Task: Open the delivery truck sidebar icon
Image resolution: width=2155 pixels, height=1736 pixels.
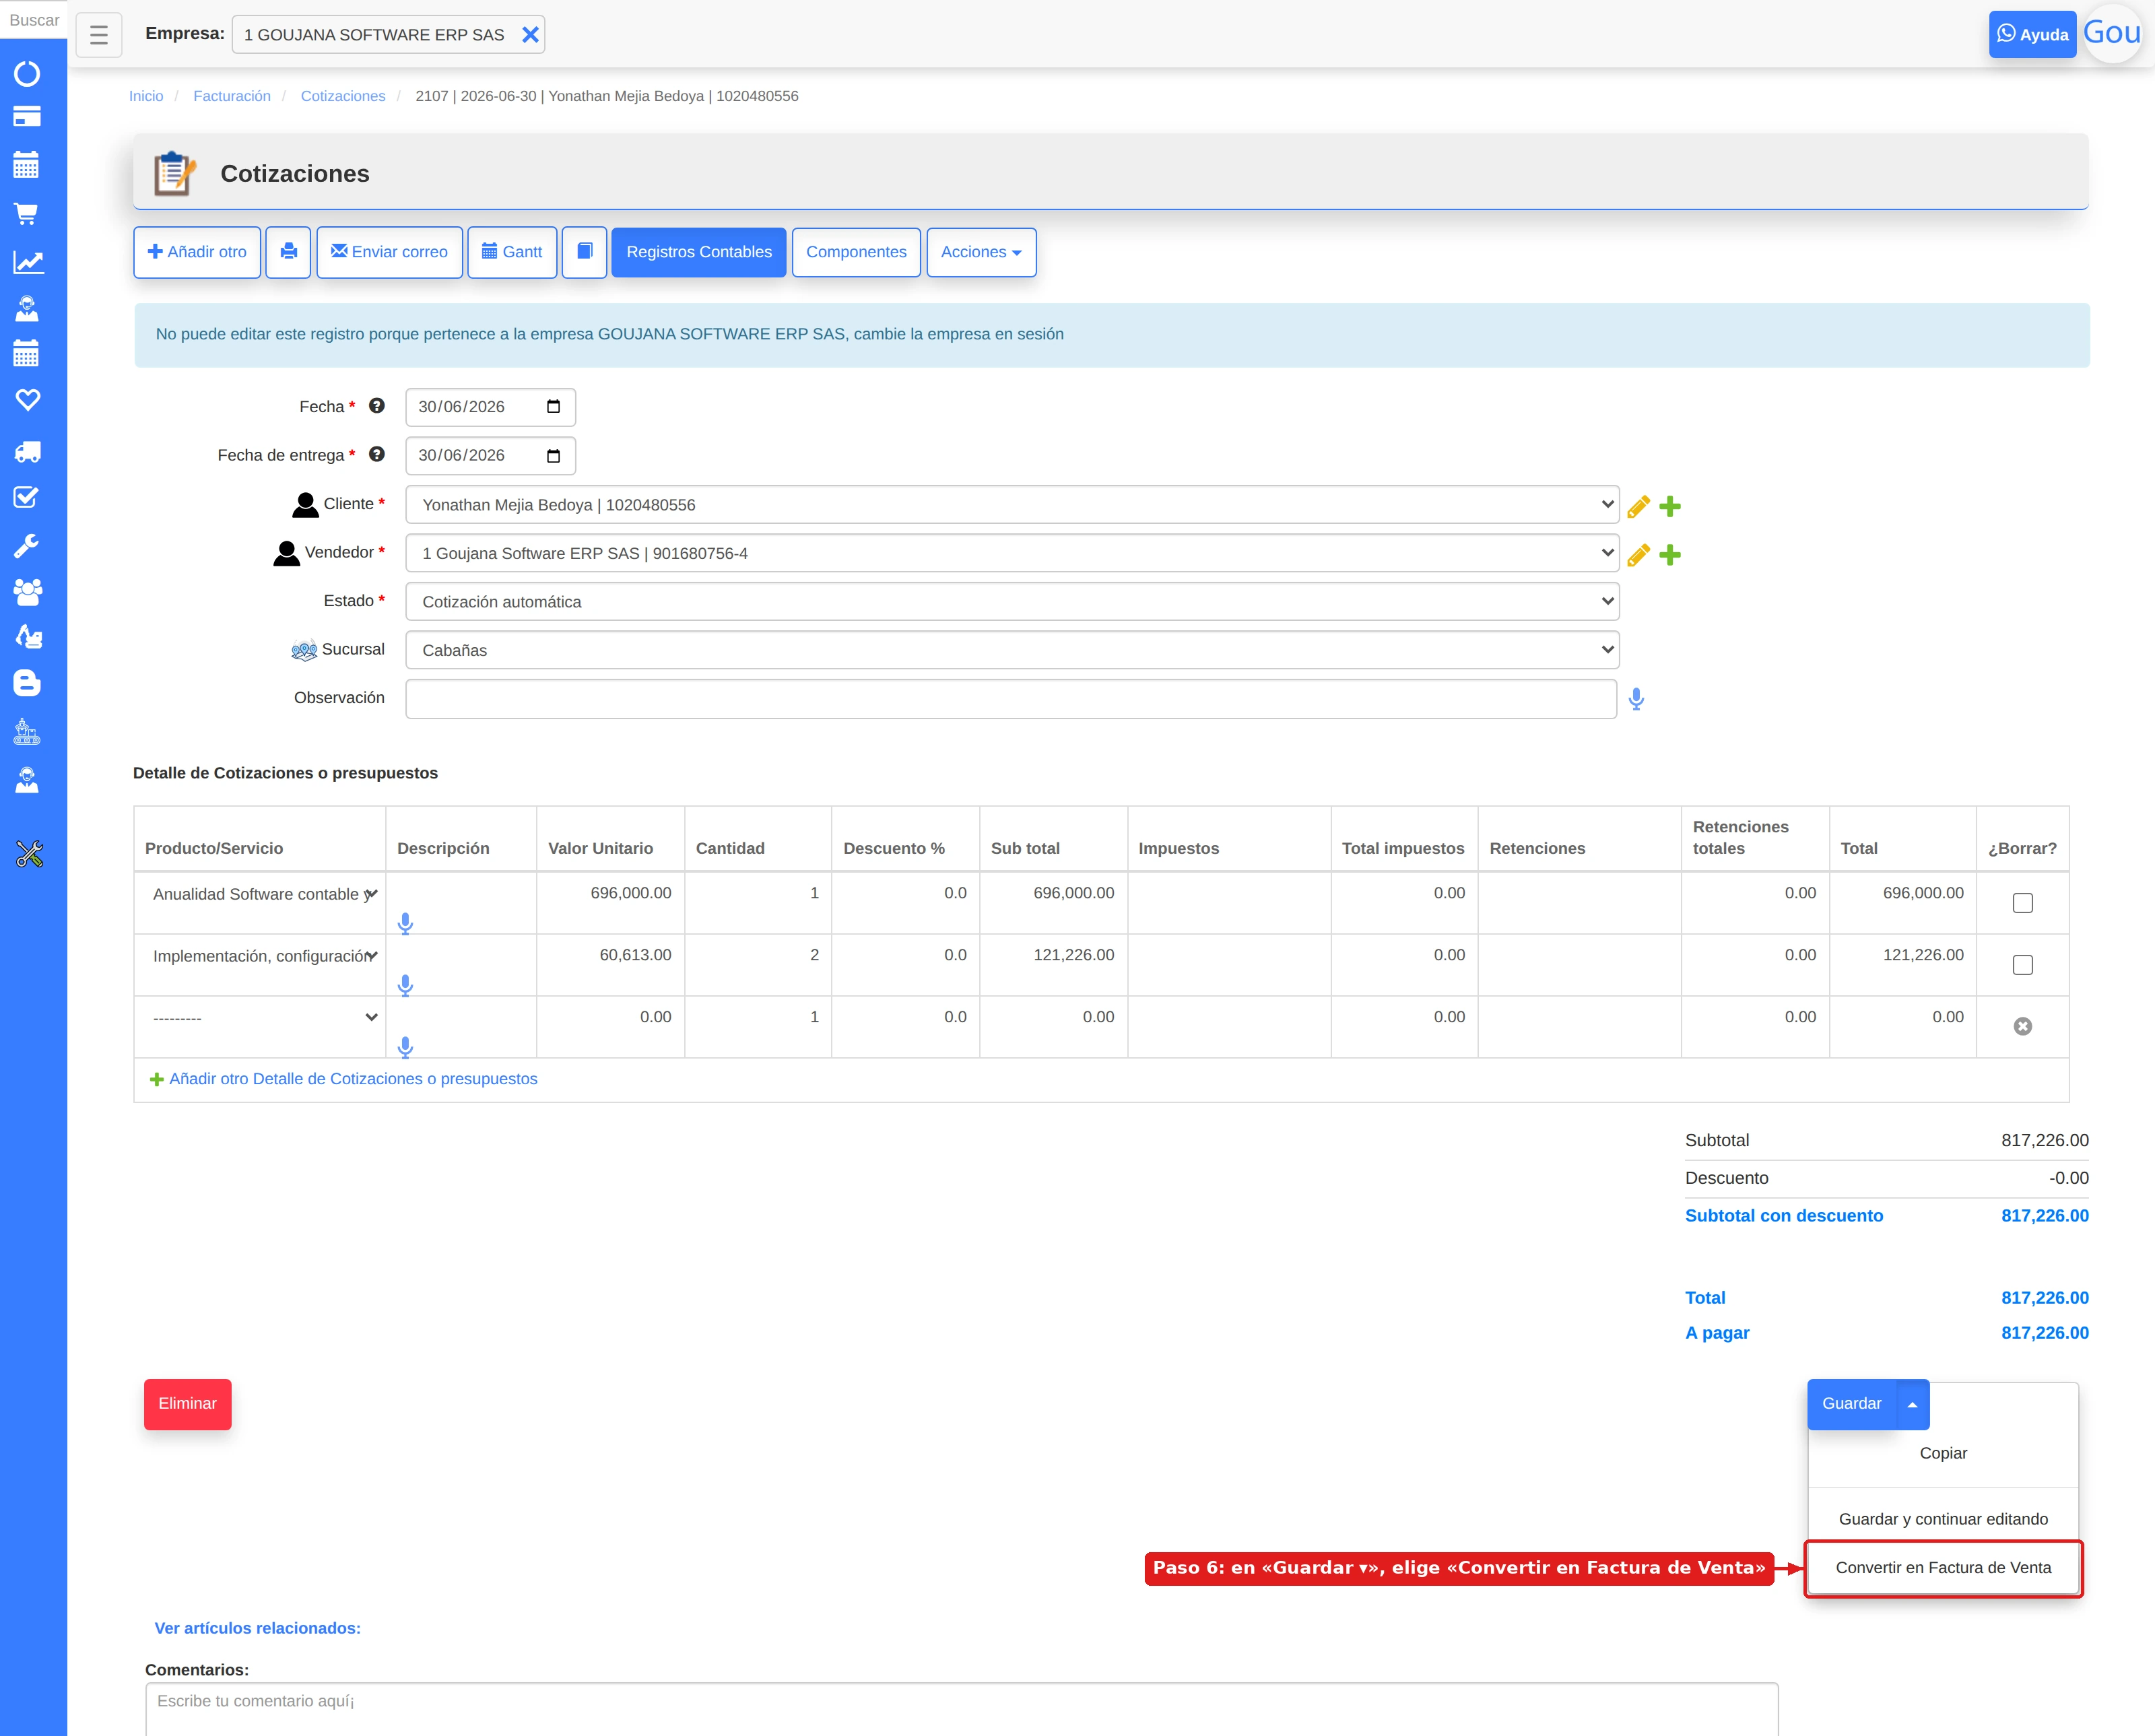Action: point(27,452)
